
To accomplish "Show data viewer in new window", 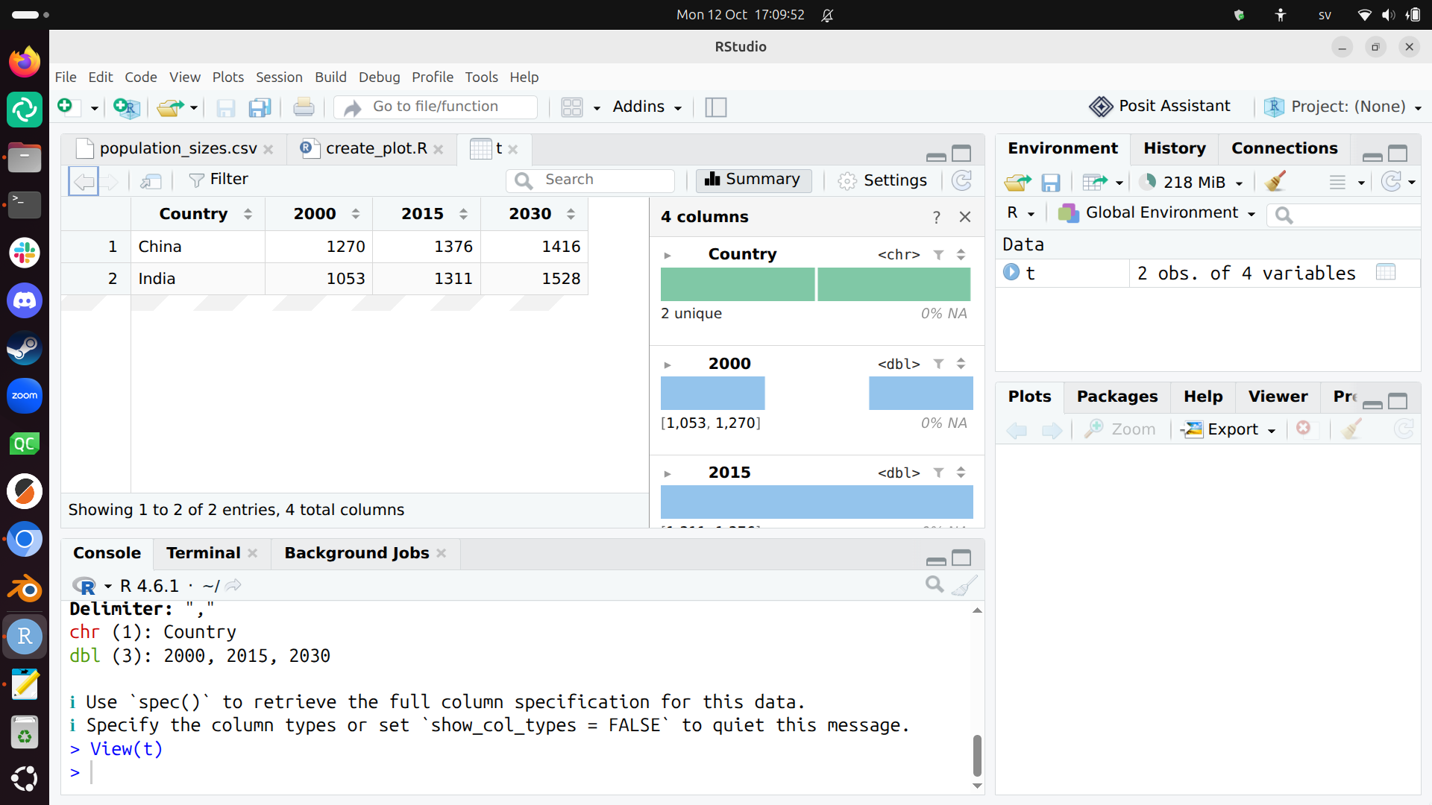I will click(x=151, y=180).
